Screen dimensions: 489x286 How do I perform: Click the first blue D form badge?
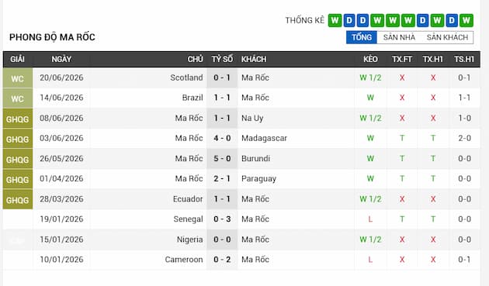click(349, 21)
